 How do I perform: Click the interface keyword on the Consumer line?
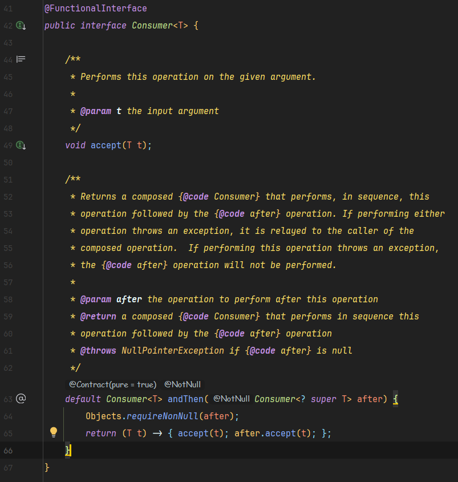pos(103,26)
